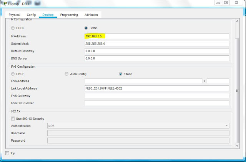Image resolution: width=246 pixels, height=162 pixels.
Task: Tick the Top checkbox
Action: click(x=7, y=153)
